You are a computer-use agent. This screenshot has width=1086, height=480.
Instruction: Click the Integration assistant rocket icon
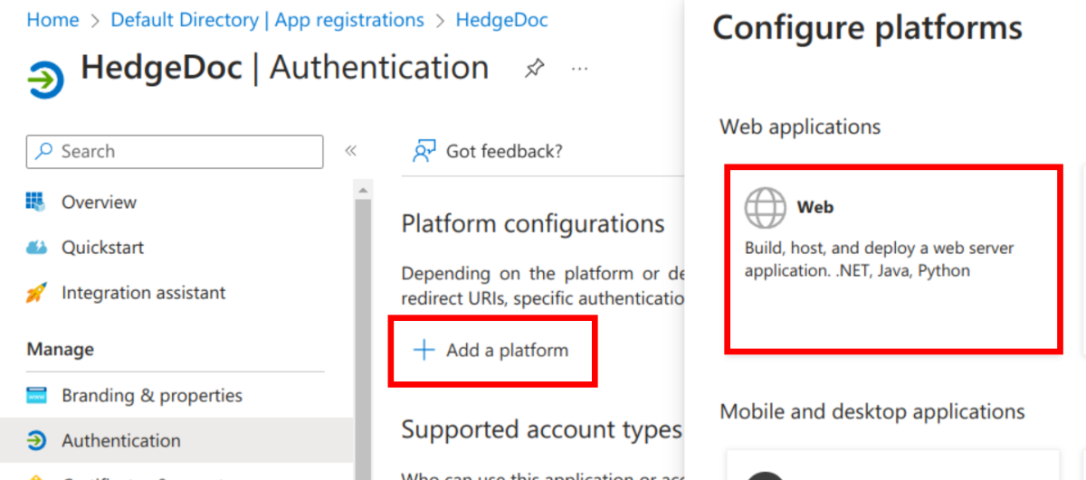[x=36, y=293]
